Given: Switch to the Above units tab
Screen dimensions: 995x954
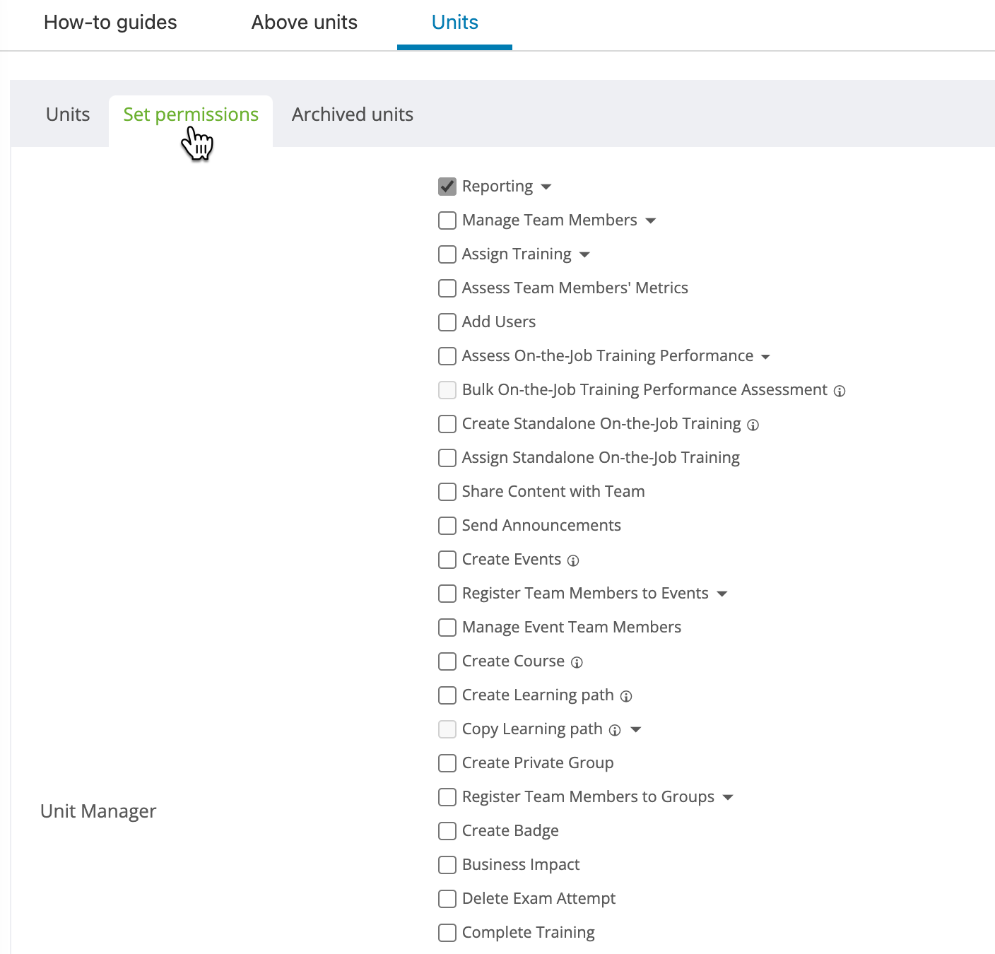Looking at the screenshot, I should pyautogui.click(x=305, y=23).
